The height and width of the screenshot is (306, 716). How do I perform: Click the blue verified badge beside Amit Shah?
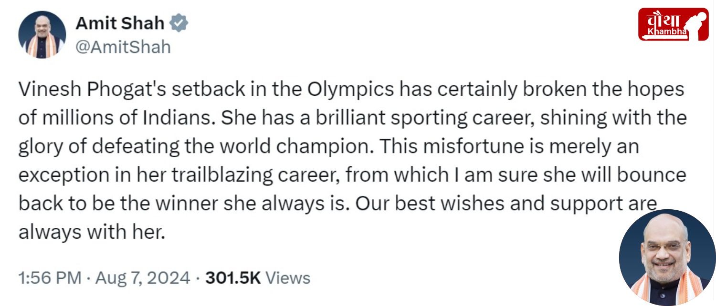(x=179, y=23)
